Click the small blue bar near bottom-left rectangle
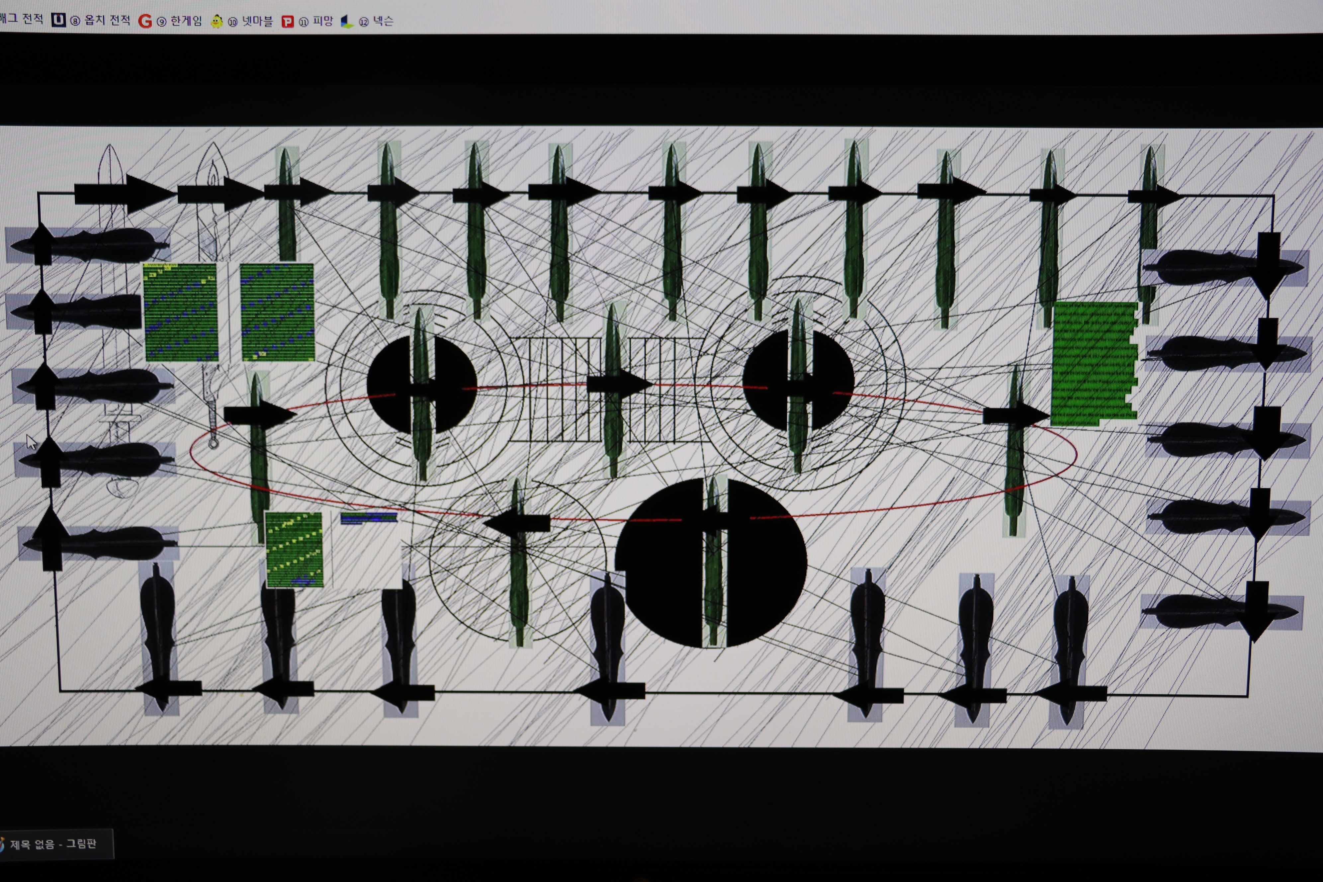1323x882 pixels. tap(369, 518)
